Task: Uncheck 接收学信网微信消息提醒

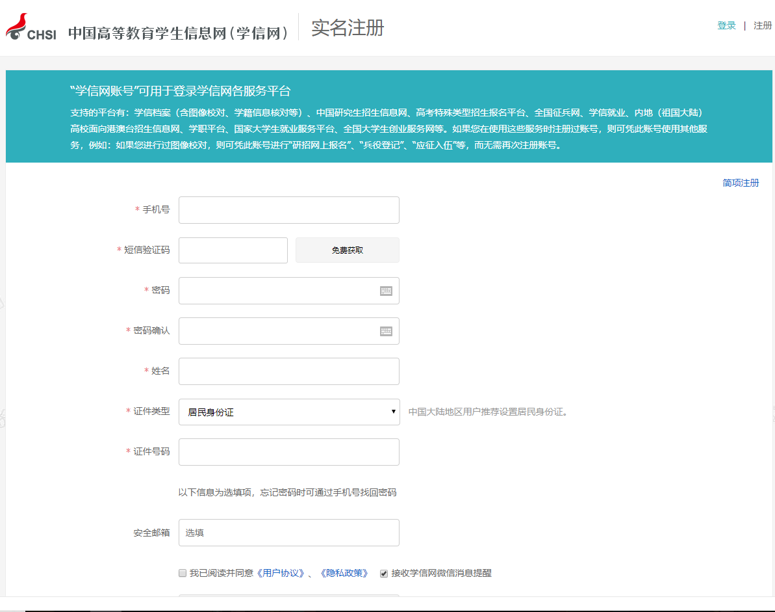Action: tap(383, 573)
